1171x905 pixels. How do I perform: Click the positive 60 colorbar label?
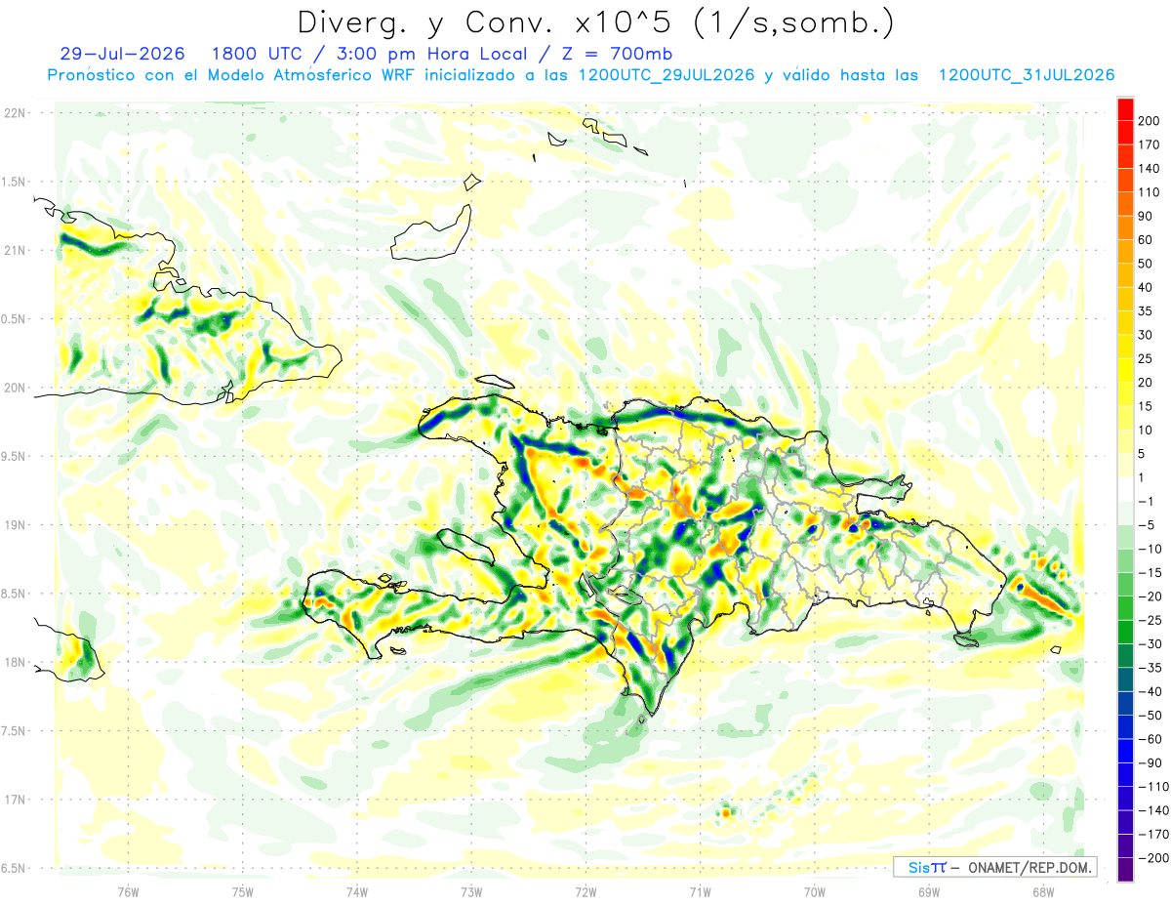click(x=1146, y=240)
